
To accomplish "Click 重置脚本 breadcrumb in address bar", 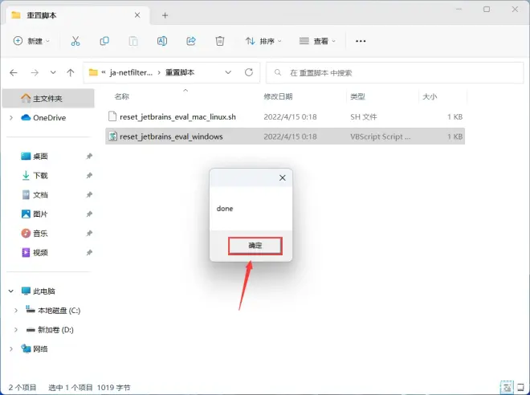I will click(180, 72).
